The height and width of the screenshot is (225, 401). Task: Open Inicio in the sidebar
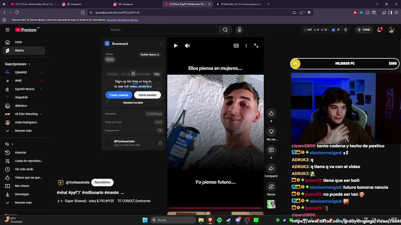point(24,42)
